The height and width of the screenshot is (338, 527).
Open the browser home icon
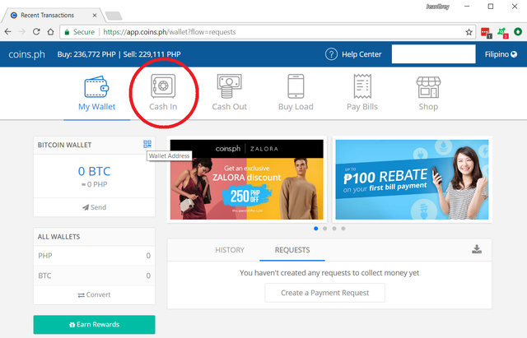click(x=50, y=32)
